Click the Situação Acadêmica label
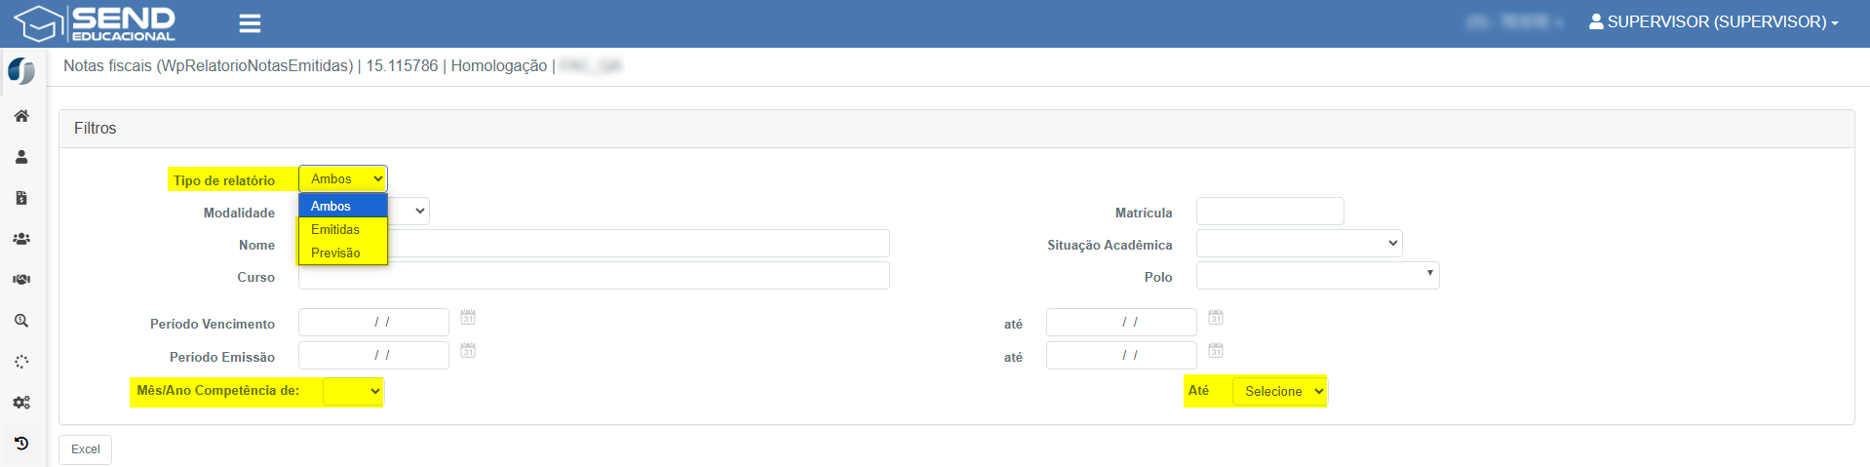 point(1110,245)
